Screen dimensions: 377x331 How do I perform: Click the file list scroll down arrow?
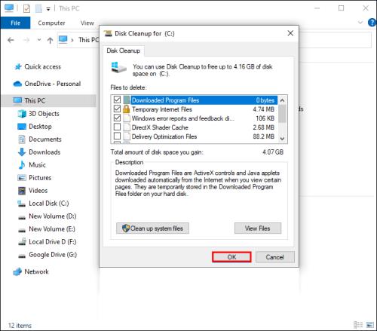coord(282,139)
